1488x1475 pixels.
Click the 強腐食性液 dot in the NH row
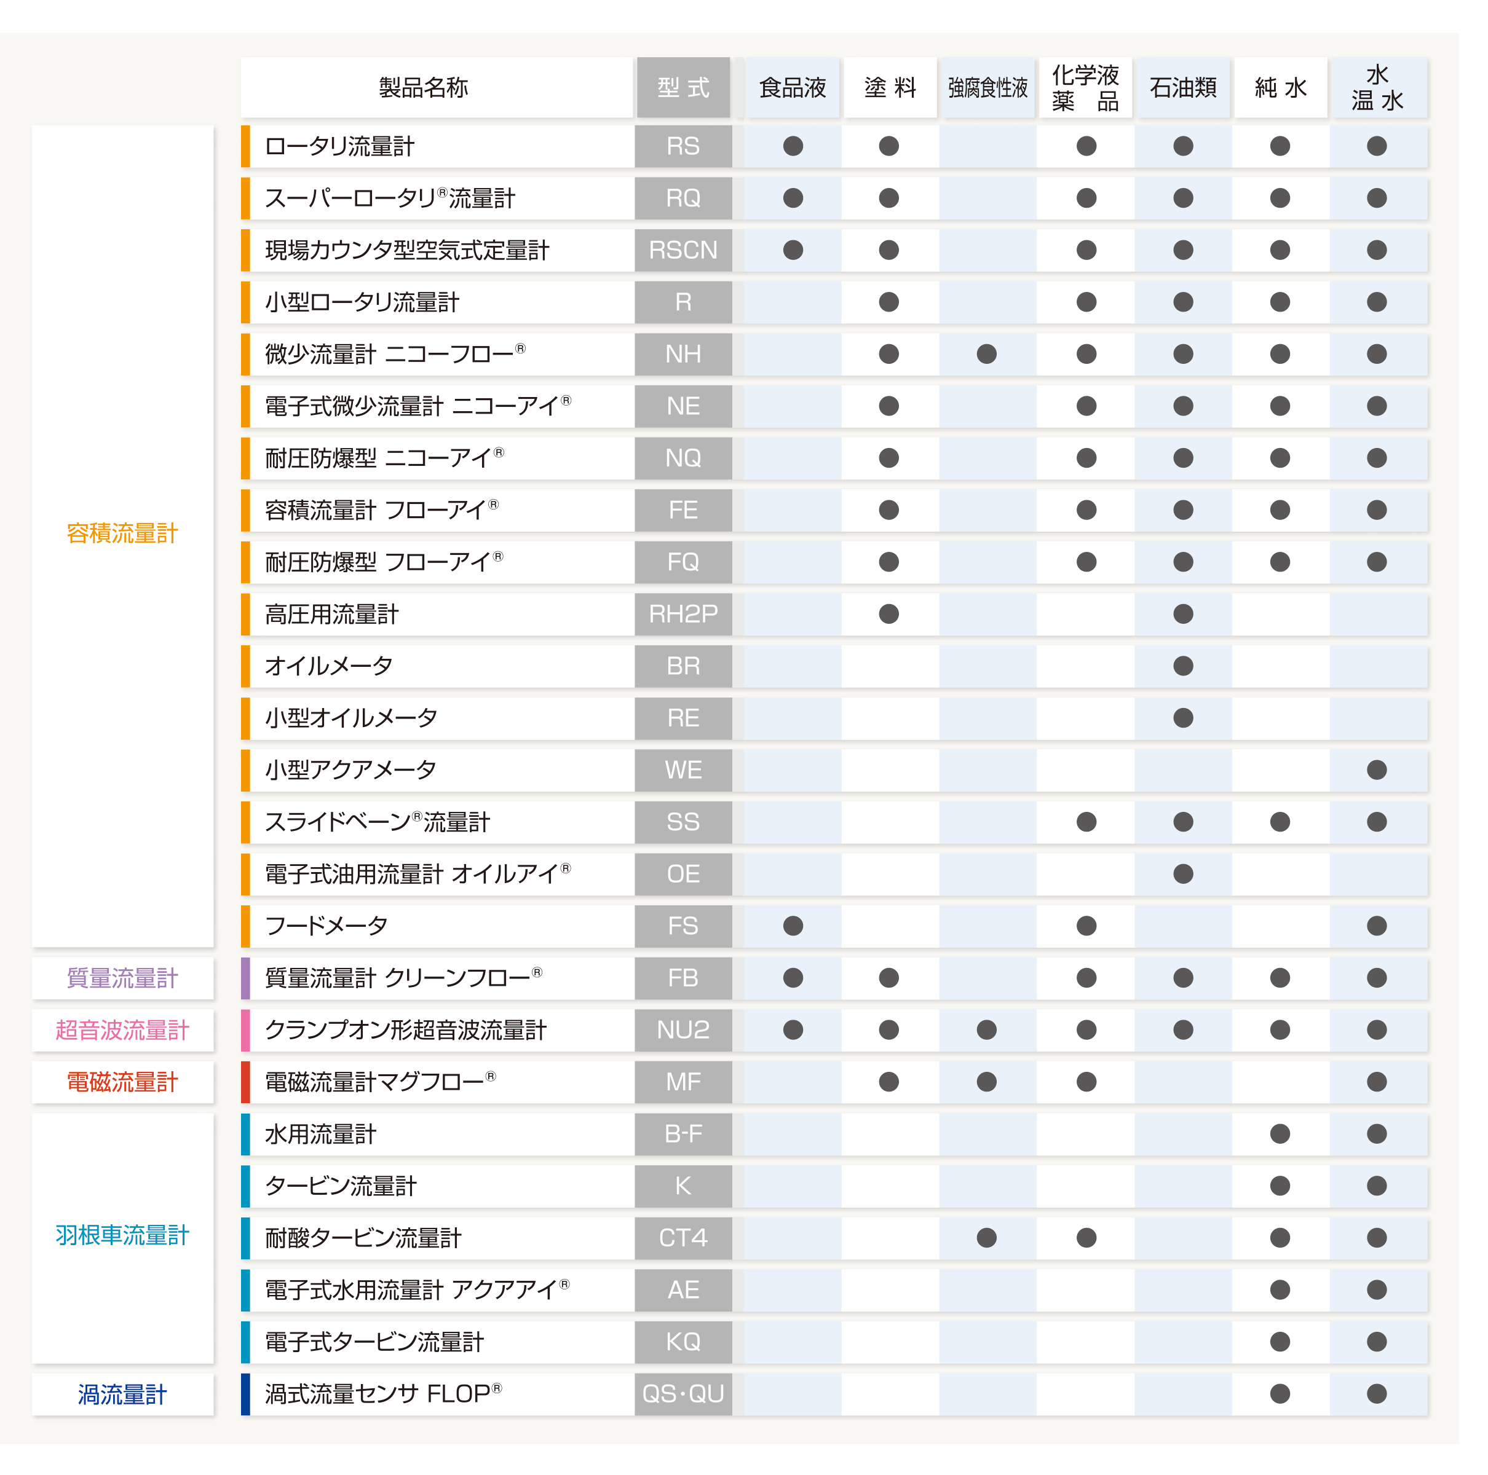pos(987,354)
